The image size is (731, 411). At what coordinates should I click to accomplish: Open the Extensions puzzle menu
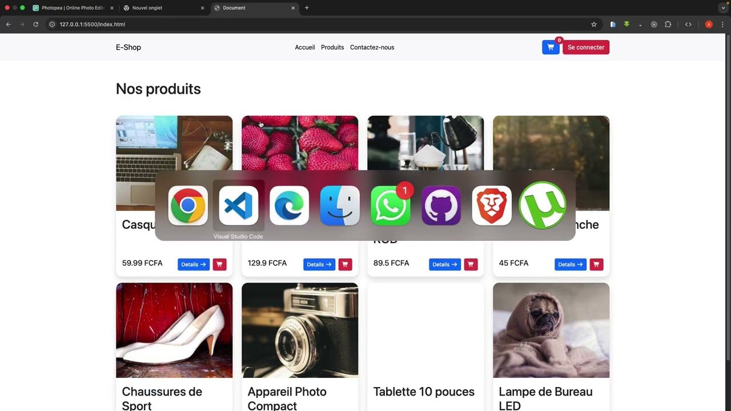coord(668,25)
